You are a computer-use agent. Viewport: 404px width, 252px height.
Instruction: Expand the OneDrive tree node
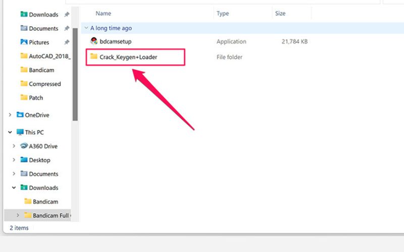(10, 115)
